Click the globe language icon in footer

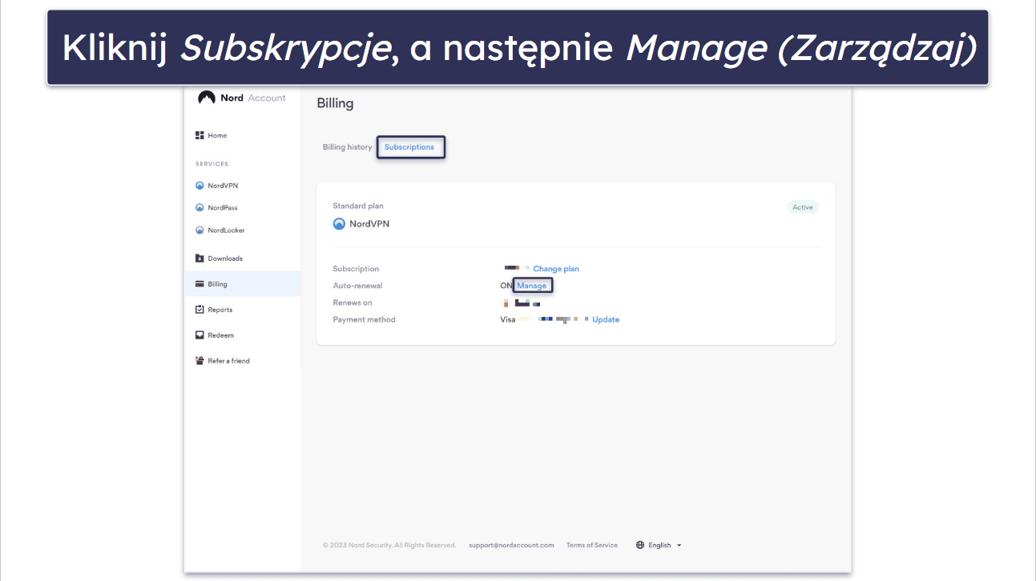point(640,545)
